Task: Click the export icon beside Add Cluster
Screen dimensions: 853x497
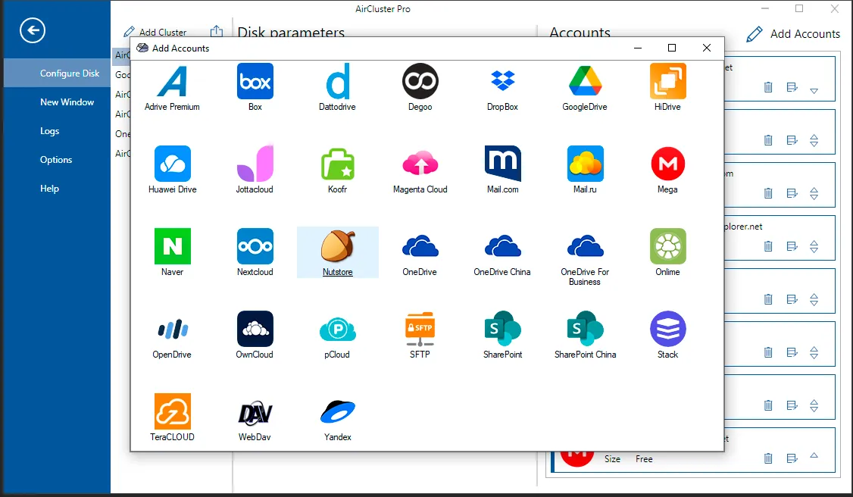Action: pyautogui.click(x=217, y=32)
